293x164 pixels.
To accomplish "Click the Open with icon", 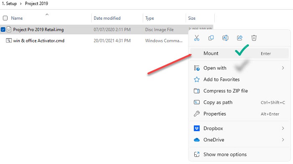I will pos(197,68).
